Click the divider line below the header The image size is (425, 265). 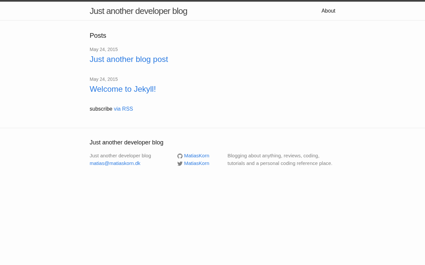pos(212,20)
